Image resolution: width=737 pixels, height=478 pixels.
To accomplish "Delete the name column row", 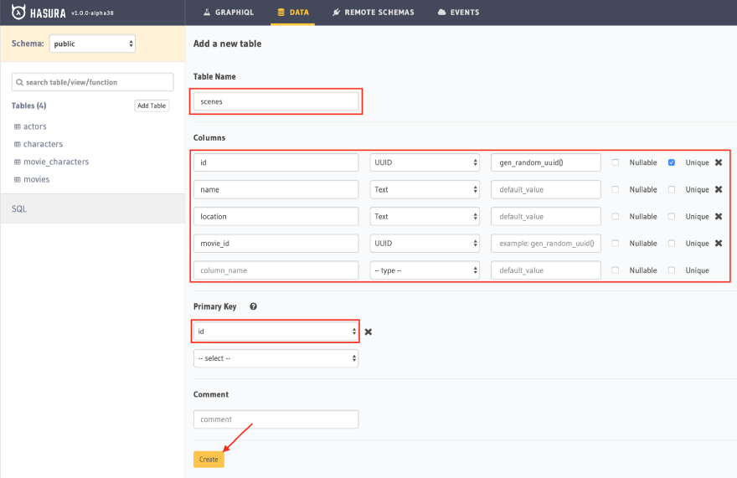I will click(x=719, y=189).
